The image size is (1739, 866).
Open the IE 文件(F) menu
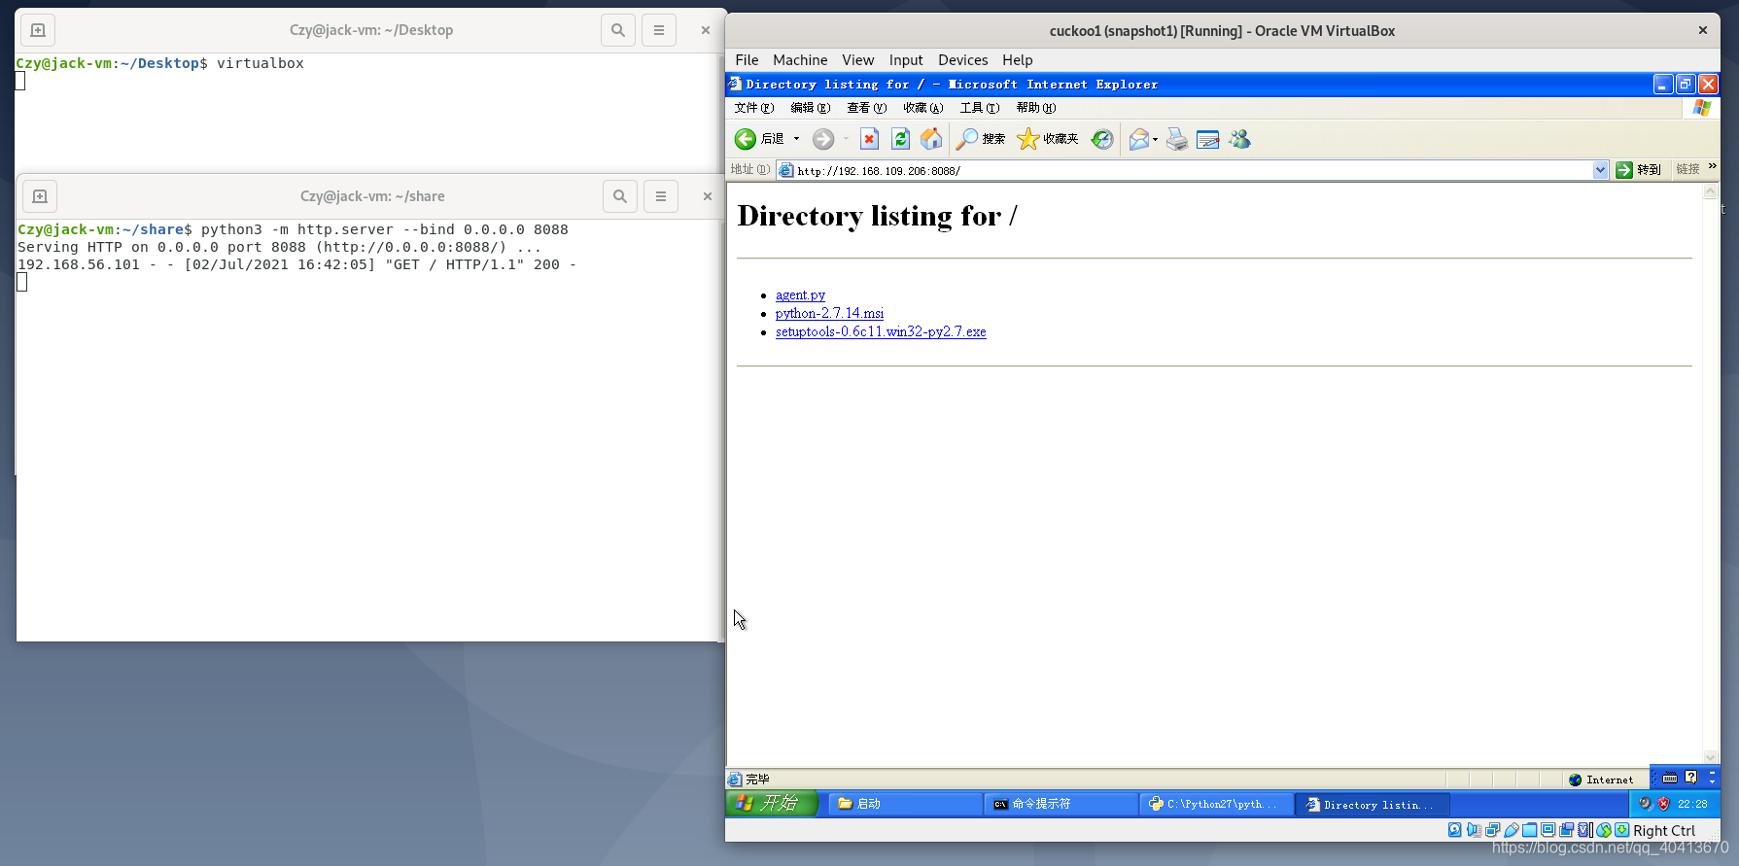[754, 108]
